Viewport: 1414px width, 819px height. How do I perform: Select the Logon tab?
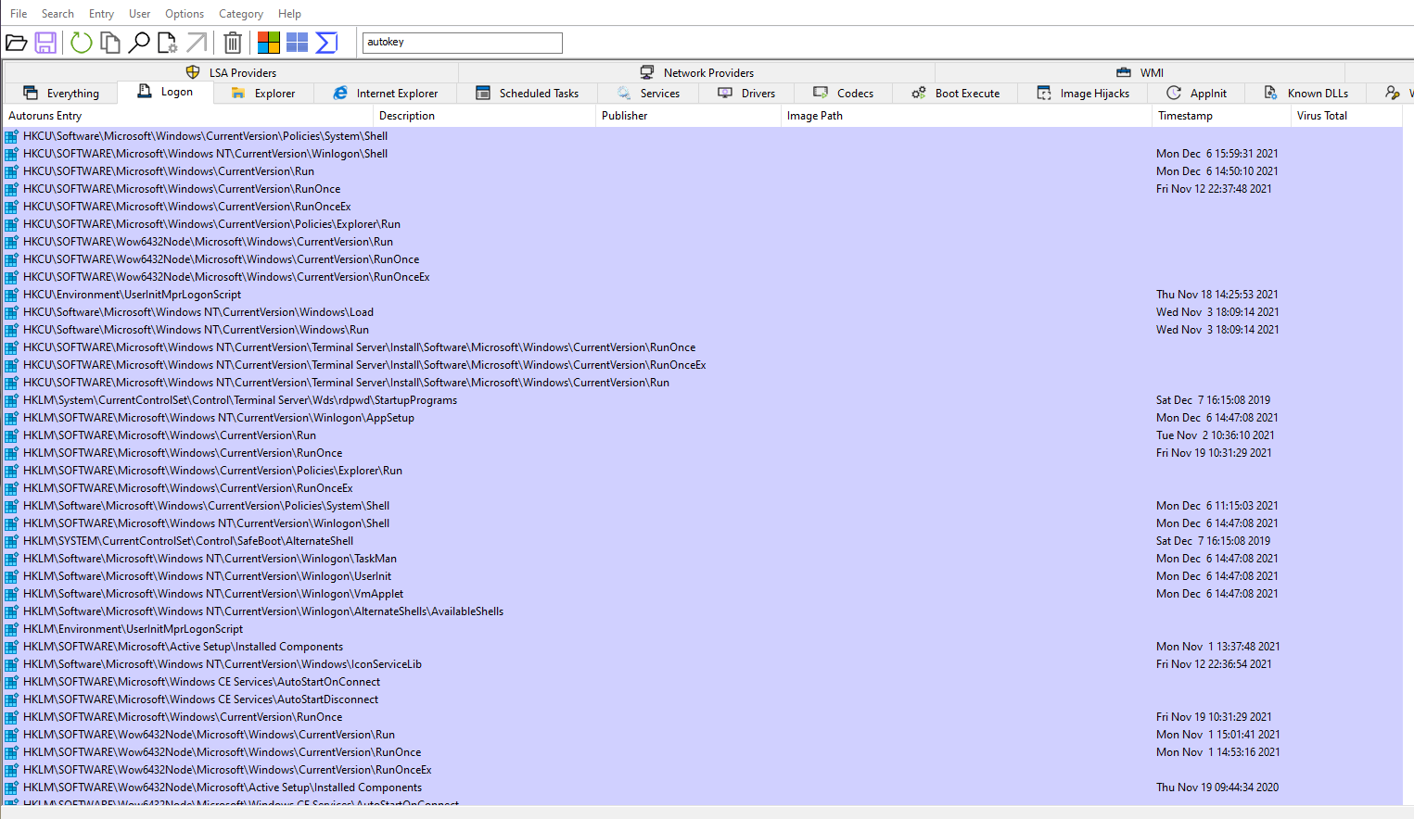[166, 91]
